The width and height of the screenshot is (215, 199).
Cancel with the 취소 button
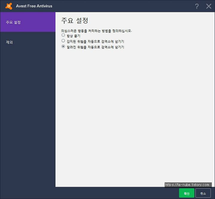203,193
